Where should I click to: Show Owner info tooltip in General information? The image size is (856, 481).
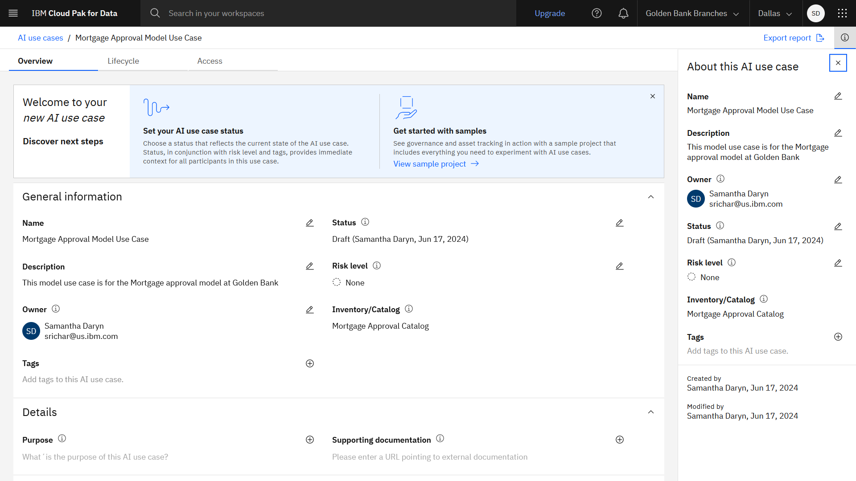point(56,309)
